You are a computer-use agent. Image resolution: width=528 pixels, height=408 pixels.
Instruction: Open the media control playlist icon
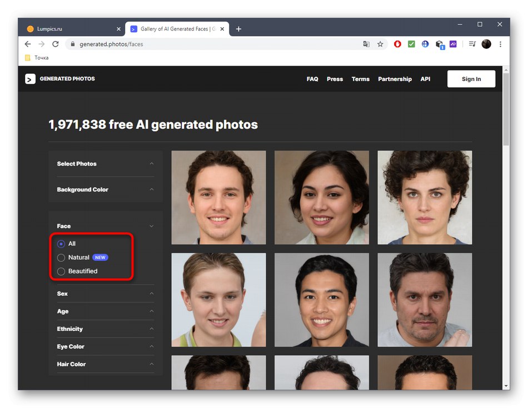[x=472, y=44]
